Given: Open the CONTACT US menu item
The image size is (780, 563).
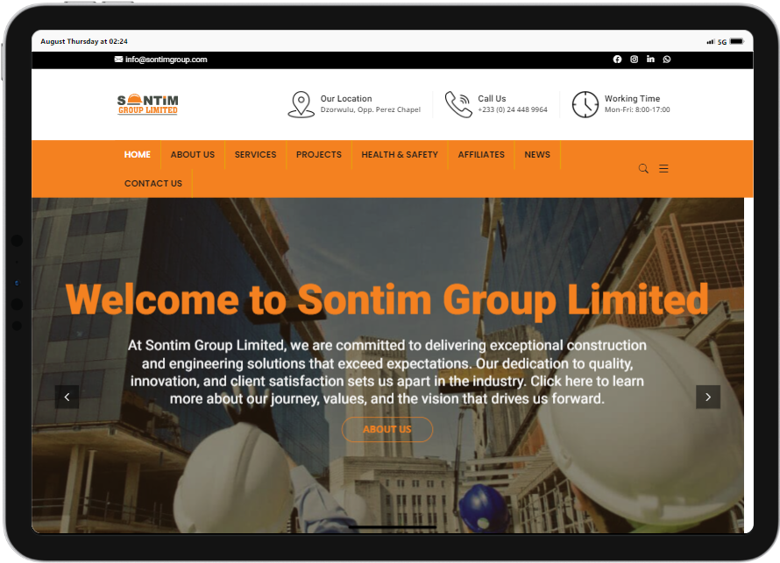Looking at the screenshot, I should pos(153,183).
